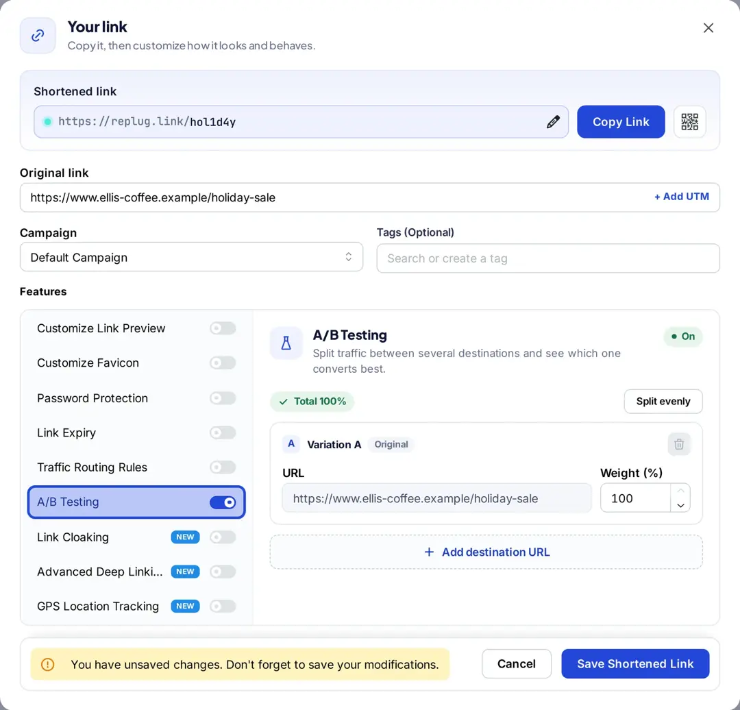
Task: Enable Advanced Deep Linking toggle
Action: (223, 572)
